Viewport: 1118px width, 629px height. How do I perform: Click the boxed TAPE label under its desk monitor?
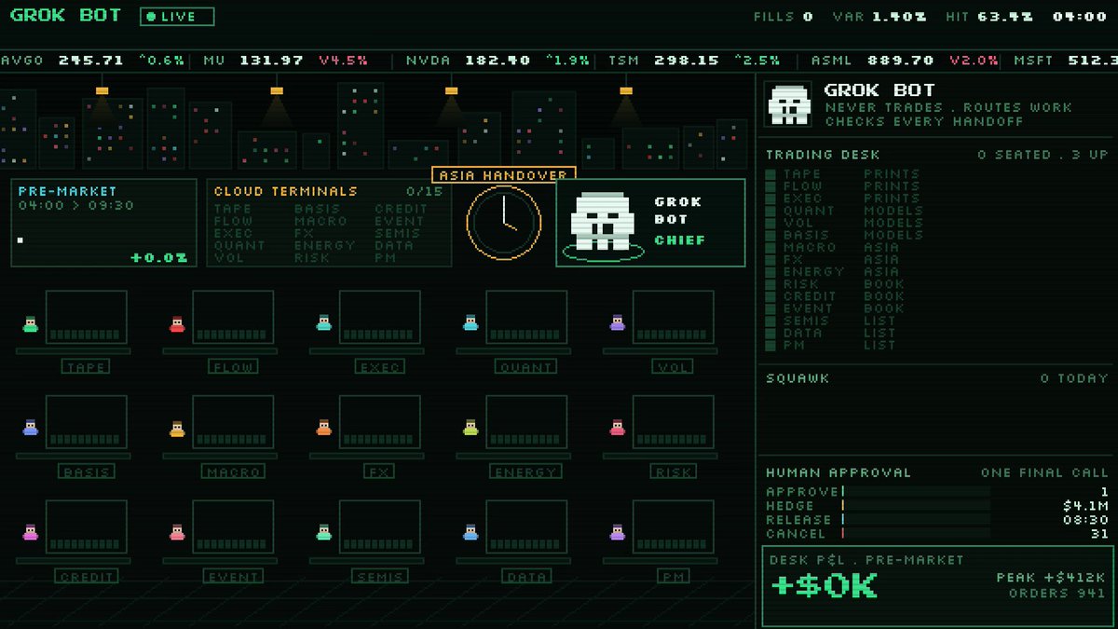tap(87, 367)
